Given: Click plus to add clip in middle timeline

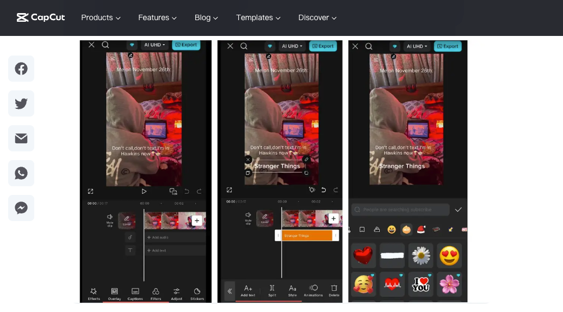Looking at the screenshot, I should coord(333,218).
